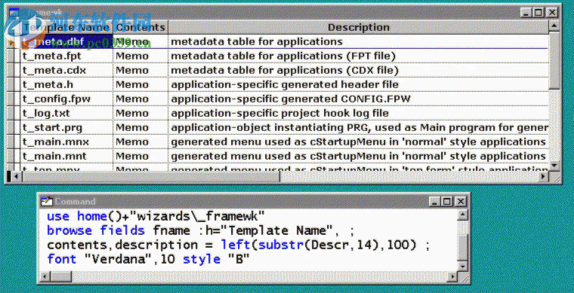The image size is (574, 293).
Task: Close the Command window
Action: point(461,201)
